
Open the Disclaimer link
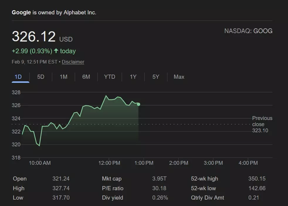click(x=73, y=62)
